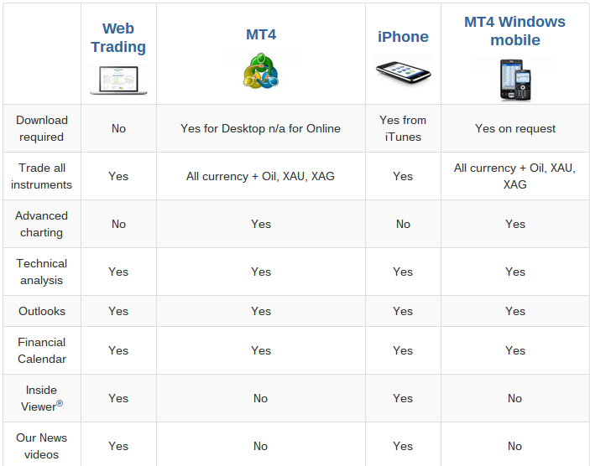Click the MT4 Windows mobile phones image
Screen dimensions: 590x466
tap(515, 80)
